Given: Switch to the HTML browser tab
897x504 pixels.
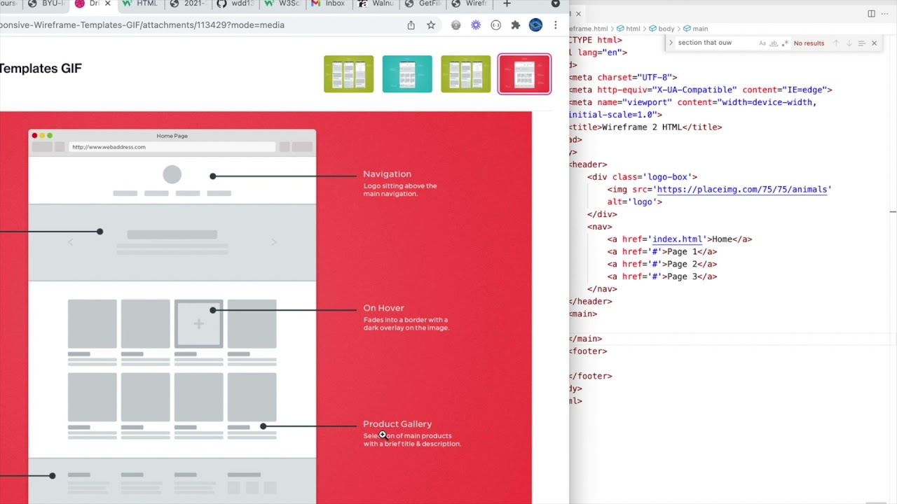Looking at the screenshot, I should (x=140, y=3).
